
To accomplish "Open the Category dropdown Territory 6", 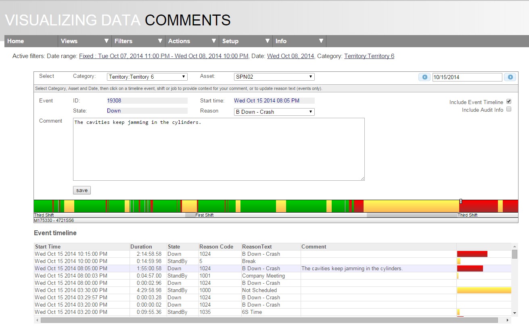I will pyautogui.click(x=147, y=77).
